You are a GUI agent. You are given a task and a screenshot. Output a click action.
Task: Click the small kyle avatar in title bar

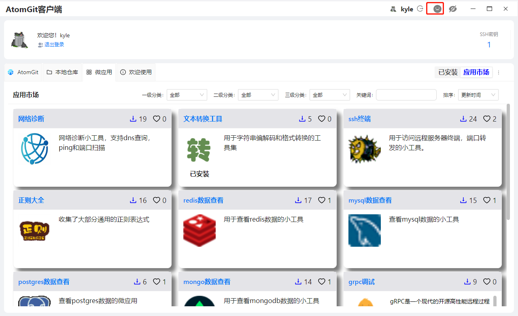click(393, 9)
